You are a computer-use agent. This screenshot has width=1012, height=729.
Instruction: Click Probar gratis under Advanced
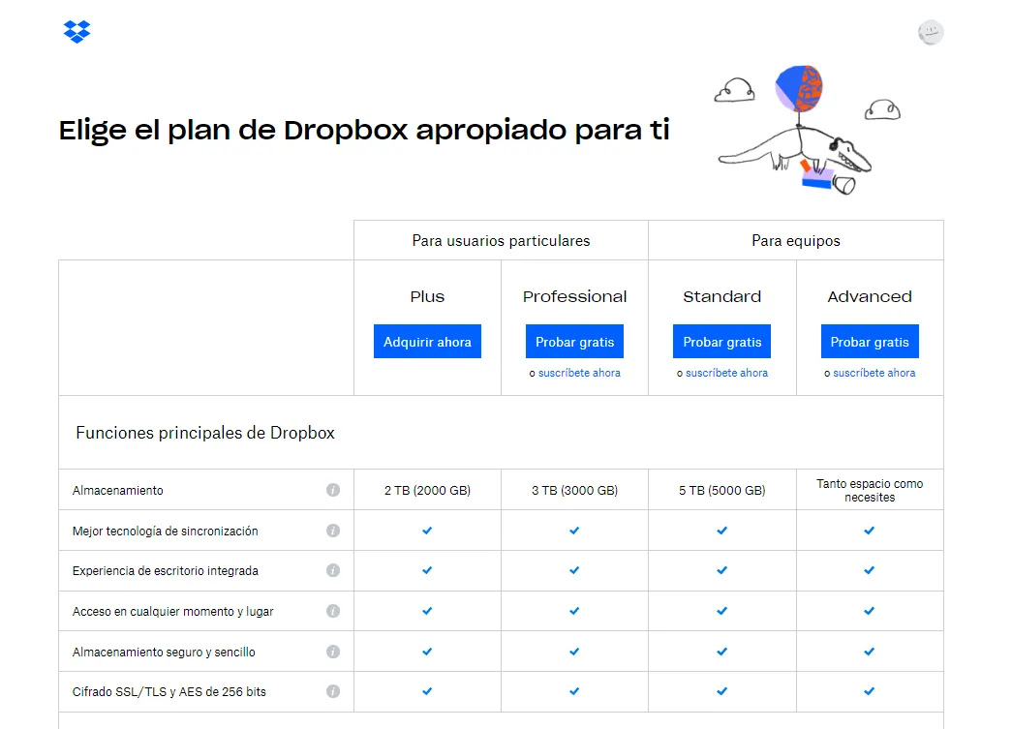tap(870, 342)
